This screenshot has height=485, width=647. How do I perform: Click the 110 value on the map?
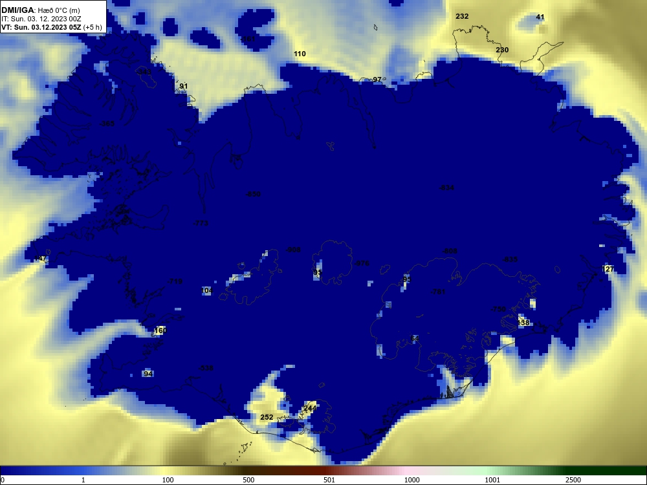pos(300,54)
